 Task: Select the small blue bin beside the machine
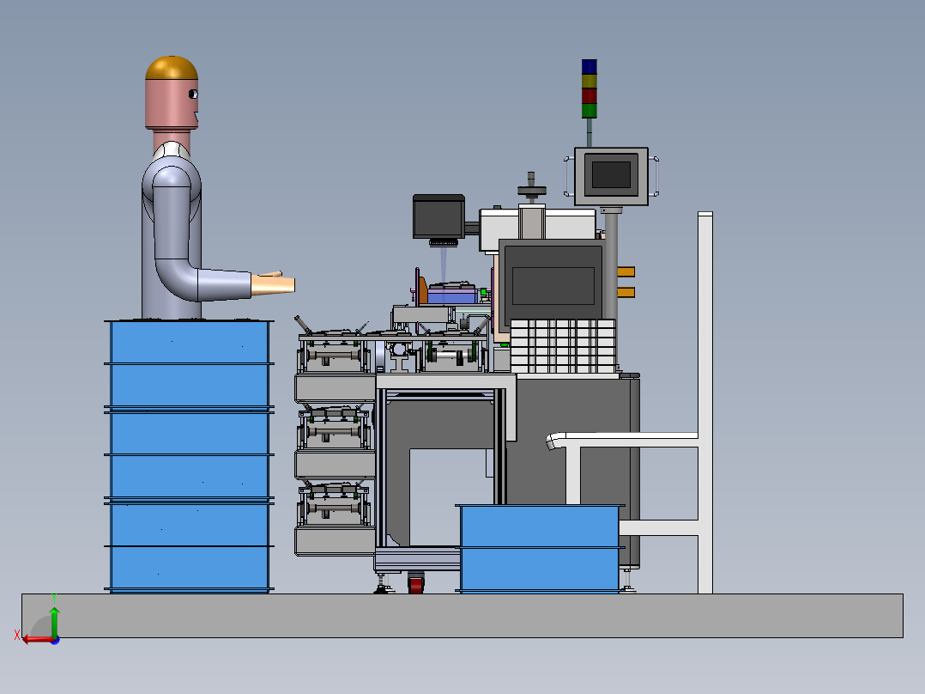[540, 549]
